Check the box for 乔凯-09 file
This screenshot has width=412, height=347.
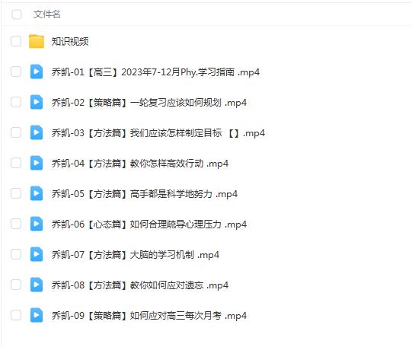point(16,315)
